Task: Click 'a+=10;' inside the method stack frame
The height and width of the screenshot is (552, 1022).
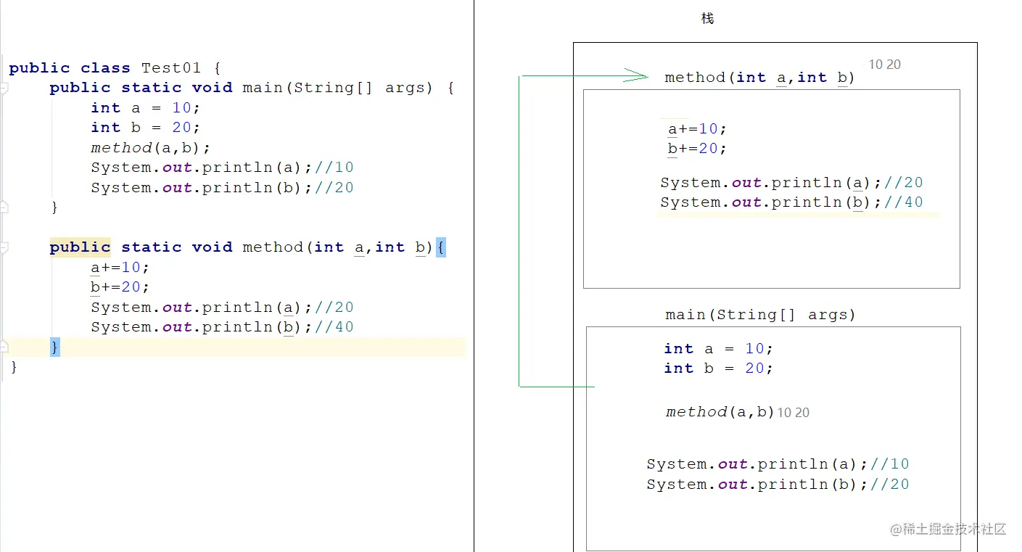Action: pos(697,129)
